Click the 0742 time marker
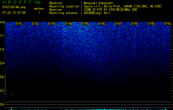 point(35,24)
